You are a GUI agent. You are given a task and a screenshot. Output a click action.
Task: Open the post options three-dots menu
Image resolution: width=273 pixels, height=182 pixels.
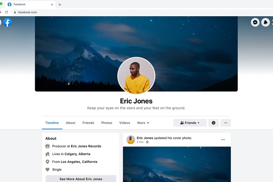(x=223, y=140)
